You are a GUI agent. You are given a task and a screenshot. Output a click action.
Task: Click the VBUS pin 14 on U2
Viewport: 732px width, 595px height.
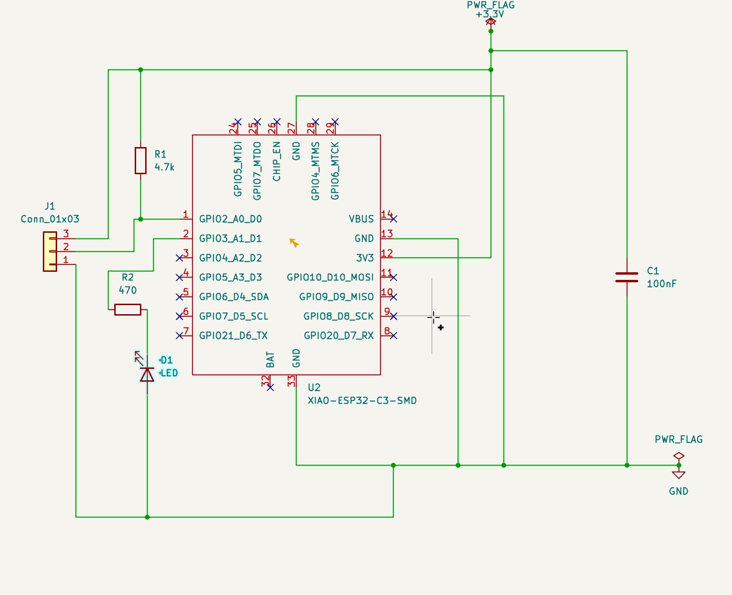tap(386, 218)
